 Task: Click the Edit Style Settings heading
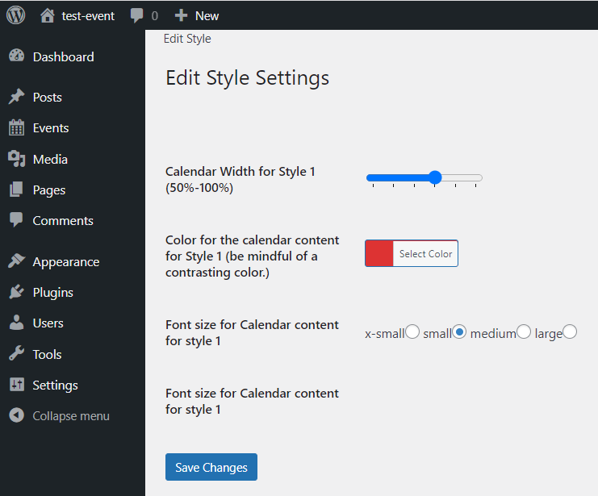[x=247, y=78]
